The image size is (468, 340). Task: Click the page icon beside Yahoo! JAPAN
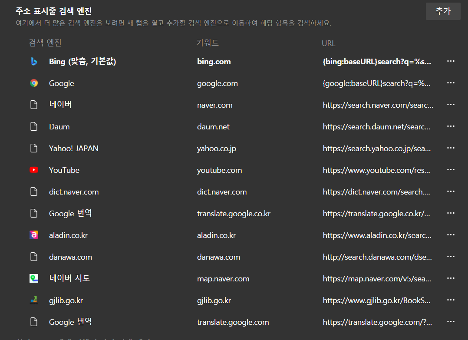click(x=34, y=148)
